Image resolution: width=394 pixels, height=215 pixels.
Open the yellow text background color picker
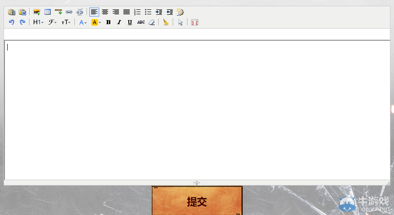(96, 22)
